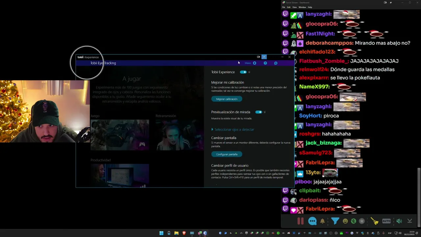This screenshot has width=421, height=237.
Task: Click the gray star icon in Social Stream
Action: [x=362, y=221]
